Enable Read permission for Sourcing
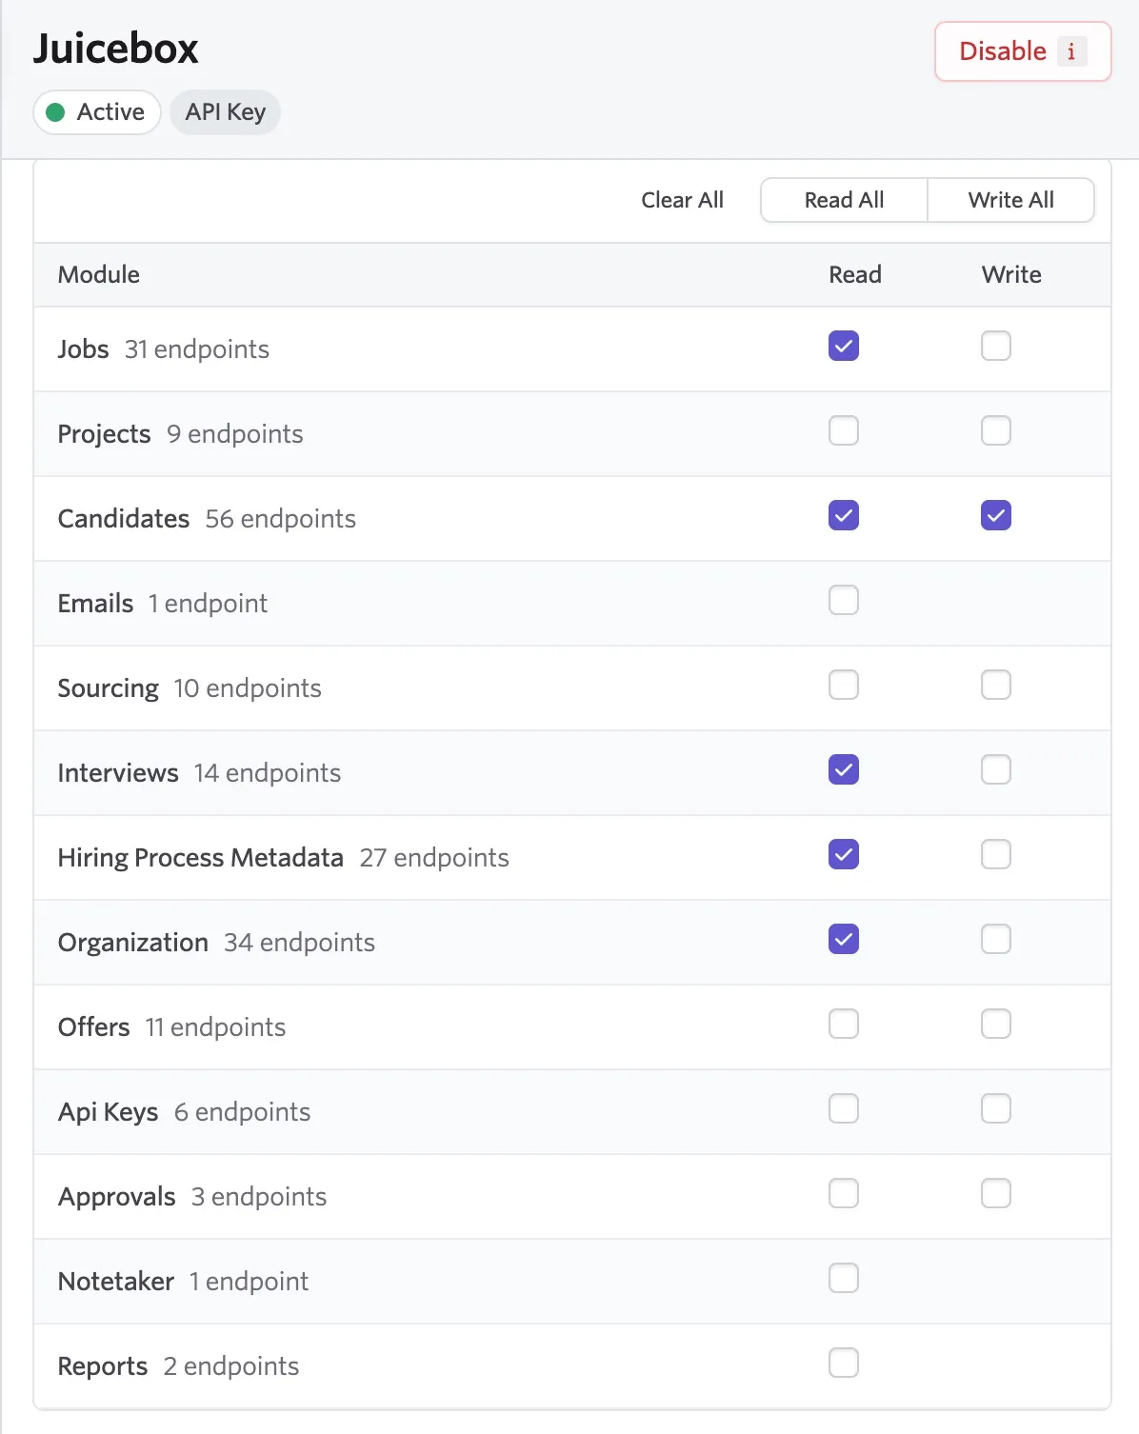1139x1434 pixels. 844,685
